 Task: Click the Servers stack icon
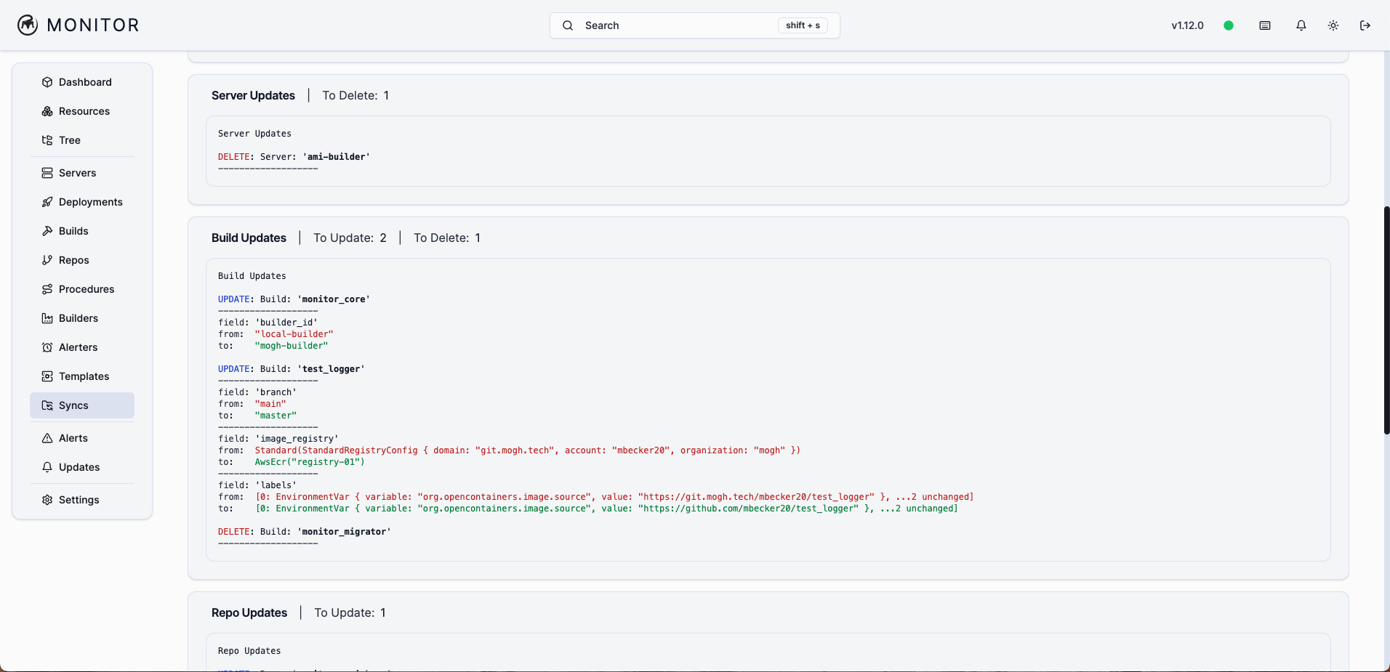click(47, 173)
